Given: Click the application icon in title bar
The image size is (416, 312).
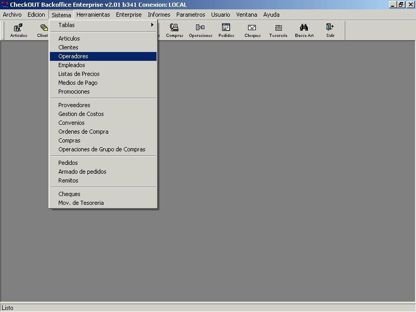Looking at the screenshot, I should tap(5, 5).
